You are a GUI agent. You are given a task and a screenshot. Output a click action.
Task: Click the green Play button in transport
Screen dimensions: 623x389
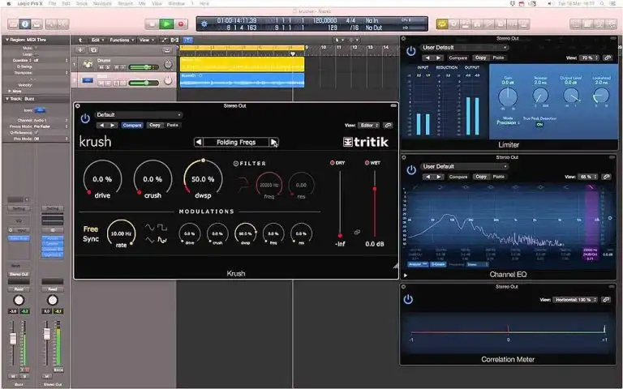click(166, 24)
